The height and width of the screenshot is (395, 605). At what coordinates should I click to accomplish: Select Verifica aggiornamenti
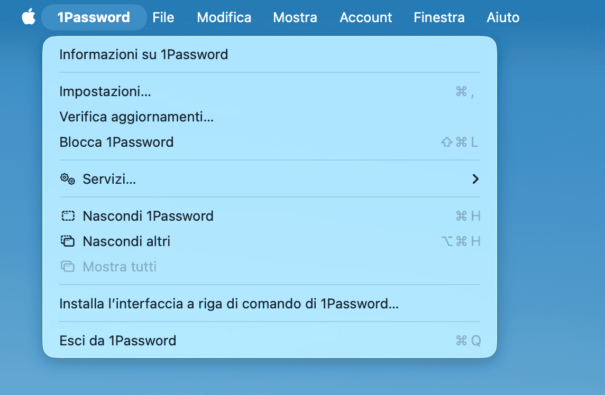[x=136, y=117]
